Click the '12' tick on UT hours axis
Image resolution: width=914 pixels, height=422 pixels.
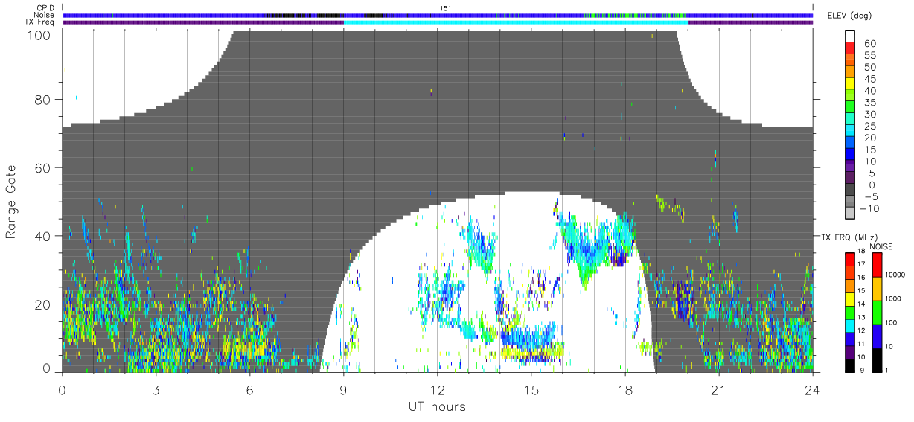pos(437,389)
